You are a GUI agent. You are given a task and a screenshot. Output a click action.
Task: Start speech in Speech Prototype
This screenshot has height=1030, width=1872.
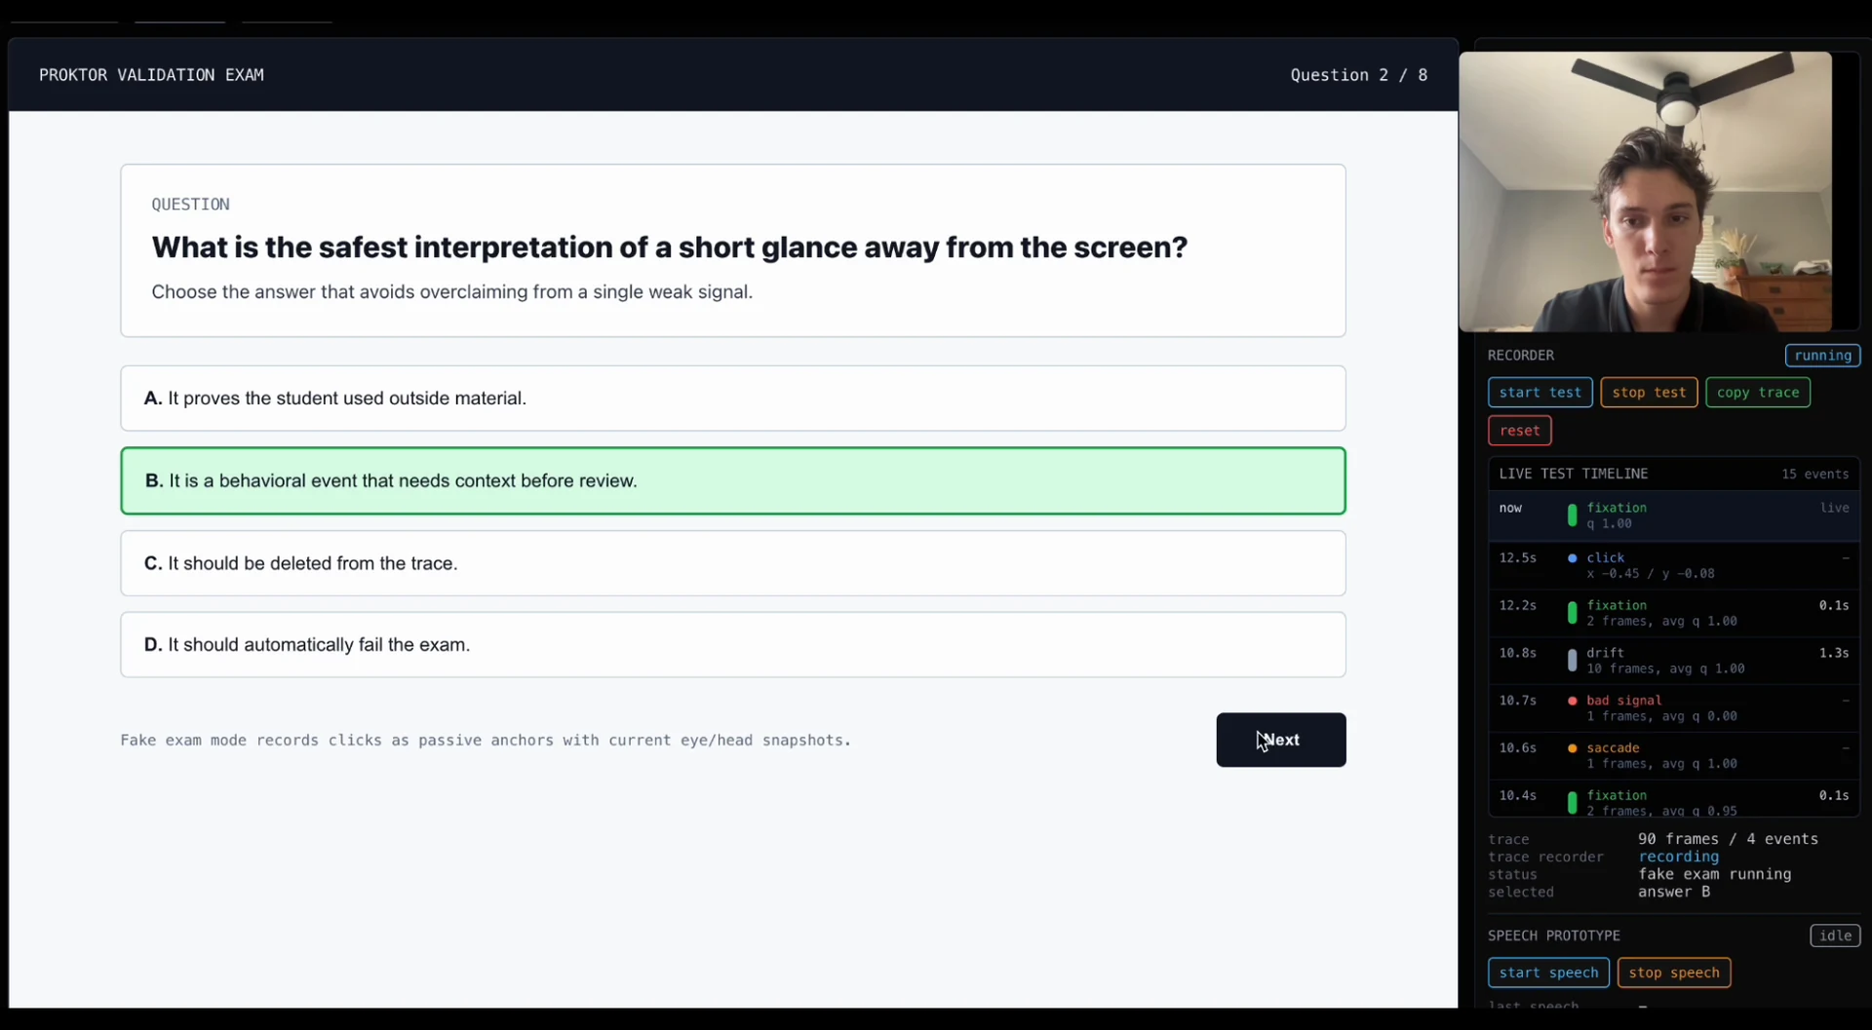1548,973
